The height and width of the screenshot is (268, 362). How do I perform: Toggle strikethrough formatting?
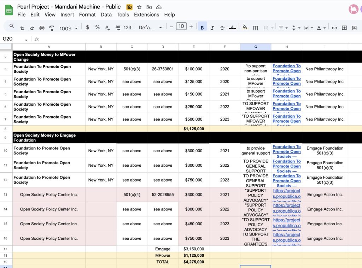tap(222, 28)
